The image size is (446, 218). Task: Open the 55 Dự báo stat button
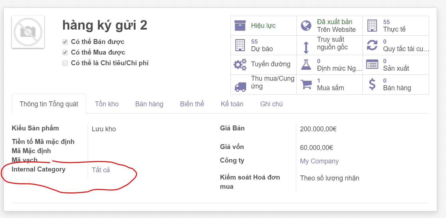point(264,45)
